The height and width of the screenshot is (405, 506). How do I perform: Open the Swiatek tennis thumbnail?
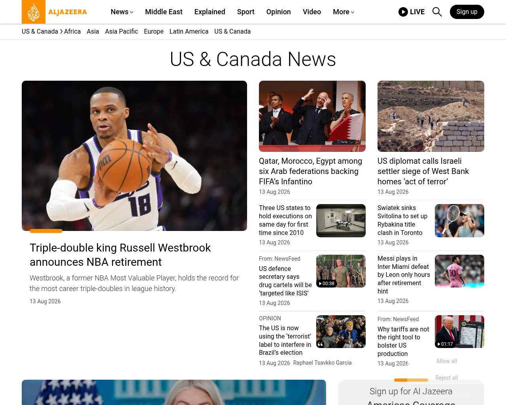click(x=459, y=221)
